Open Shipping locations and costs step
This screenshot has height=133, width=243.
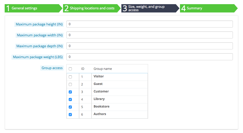92,8
